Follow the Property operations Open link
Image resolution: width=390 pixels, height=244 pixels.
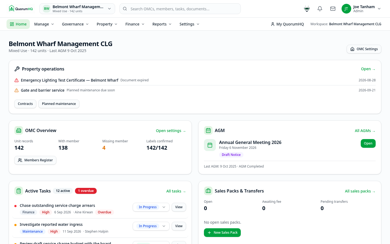[368, 69]
